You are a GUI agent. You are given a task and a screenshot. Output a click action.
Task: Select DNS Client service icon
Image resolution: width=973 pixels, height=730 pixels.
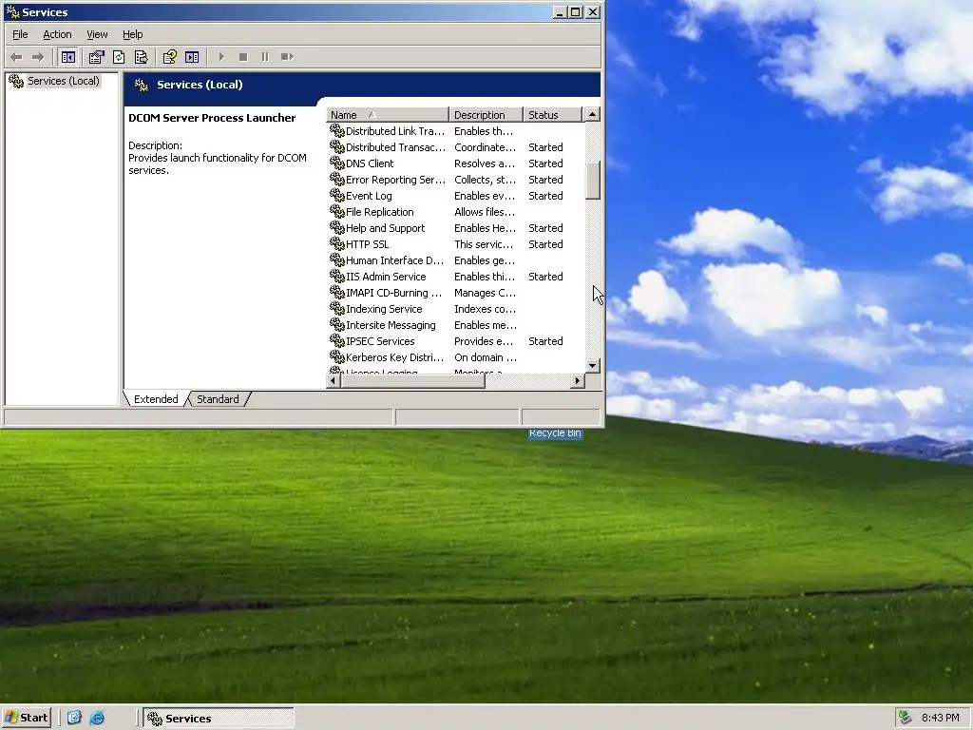click(x=337, y=163)
